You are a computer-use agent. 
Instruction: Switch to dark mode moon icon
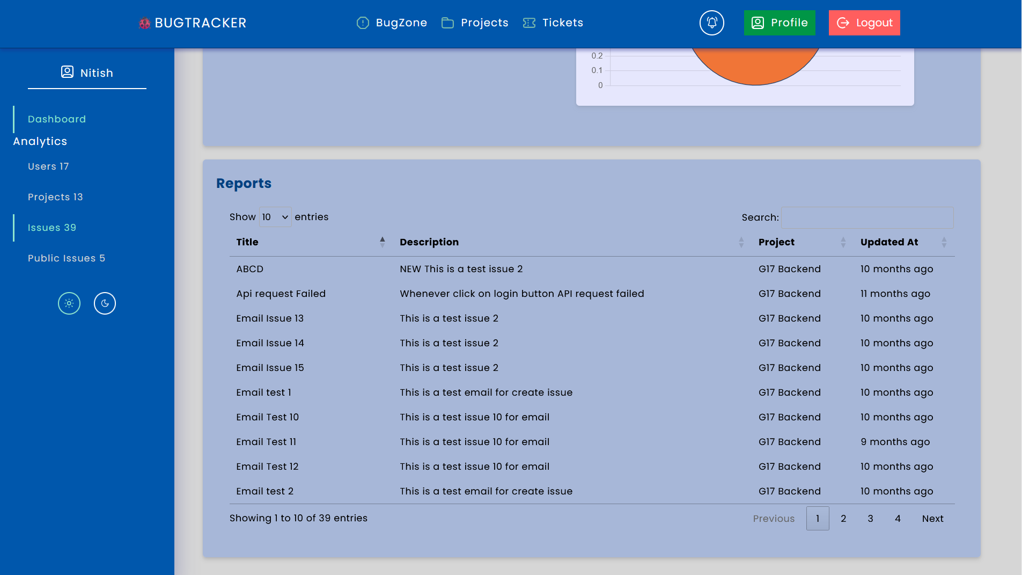click(x=105, y=303)
